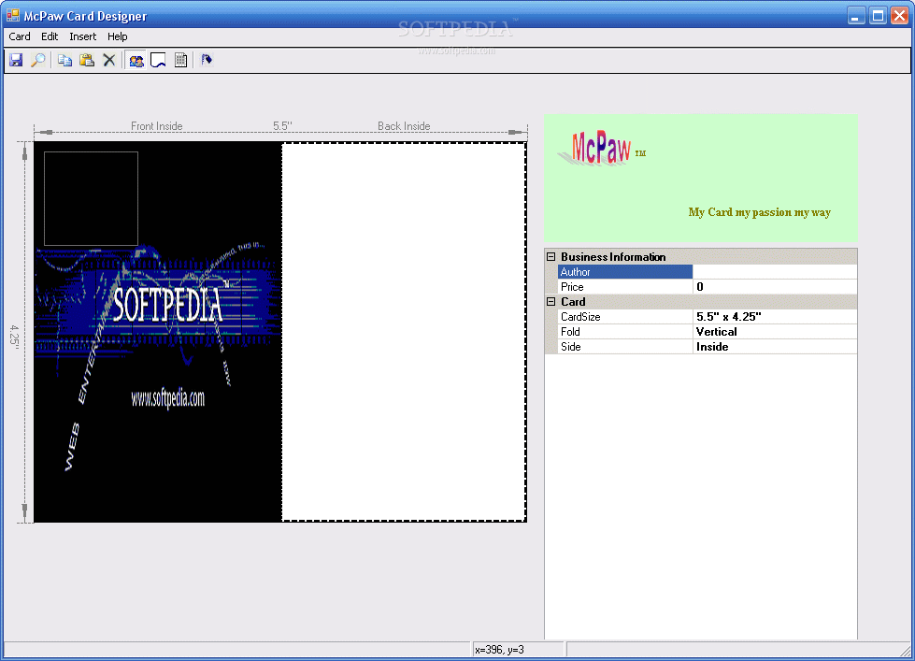Open the Insert menu

[83, 36]
